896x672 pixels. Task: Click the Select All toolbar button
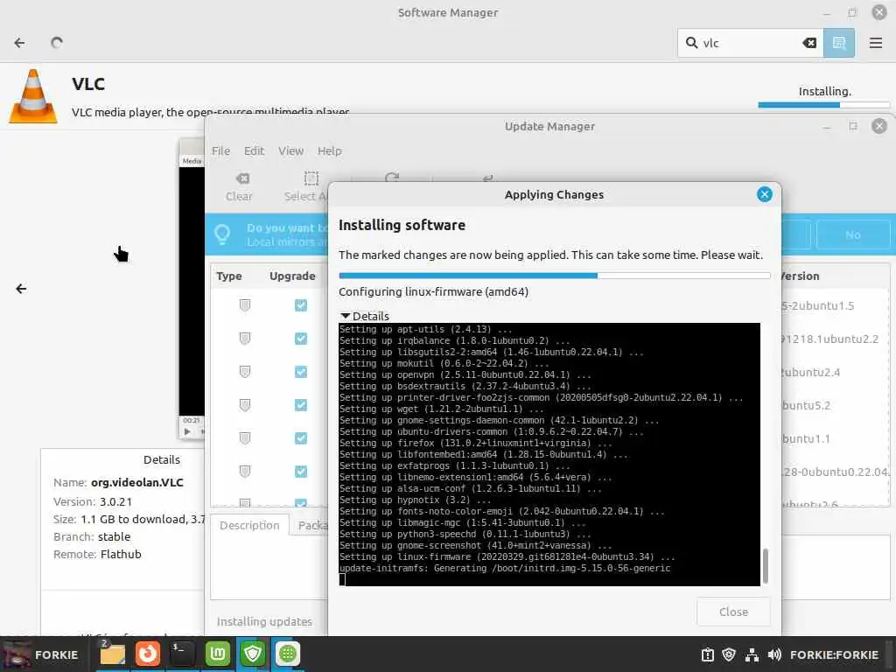tap(306, 187)
